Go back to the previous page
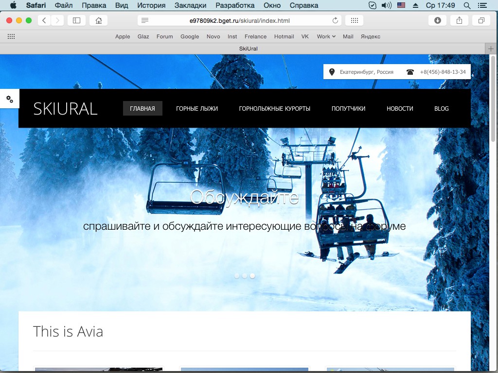This screenshot has height=373, width=498. coord(44,20)
